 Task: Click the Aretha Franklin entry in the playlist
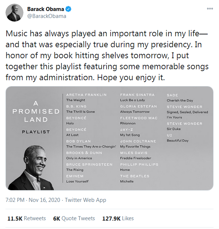pos(86,97)
